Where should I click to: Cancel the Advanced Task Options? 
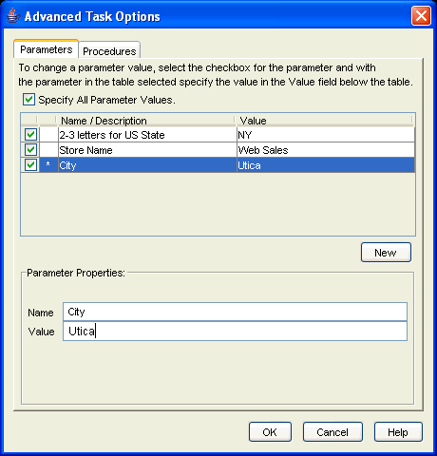(332, 432)
